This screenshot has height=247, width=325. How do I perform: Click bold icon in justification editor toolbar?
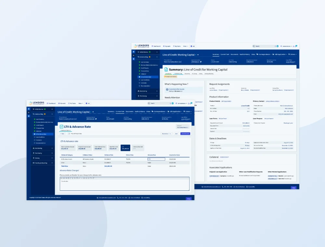pos(69,178)
